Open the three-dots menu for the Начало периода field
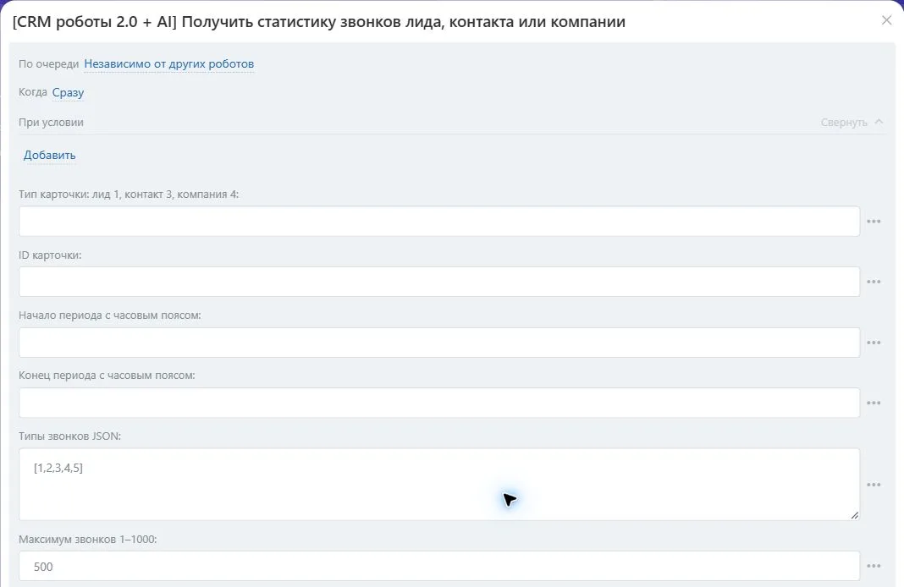 [874, 343]
